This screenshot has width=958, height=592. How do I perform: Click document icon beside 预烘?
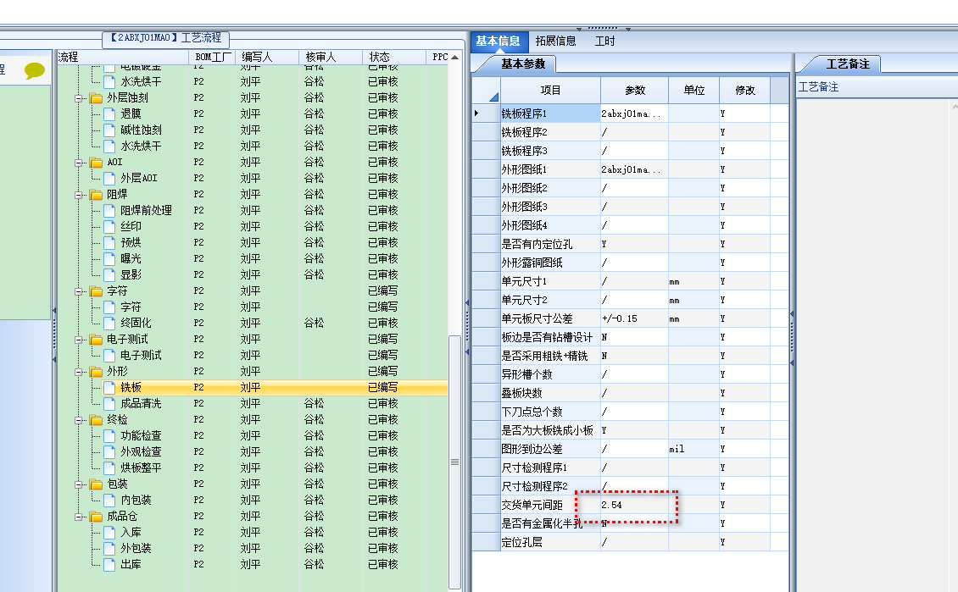109,243
